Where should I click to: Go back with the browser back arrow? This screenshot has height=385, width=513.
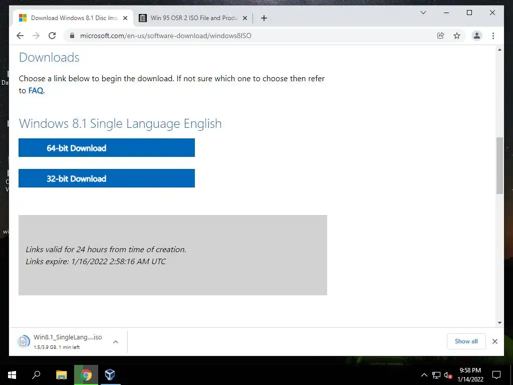pyautogui.click(x=20, y=36)
